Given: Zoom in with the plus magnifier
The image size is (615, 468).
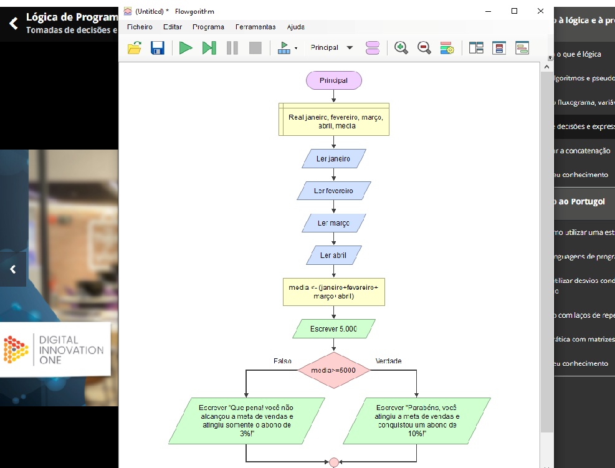Looking at the screenshot, I should tap(401, 48).
